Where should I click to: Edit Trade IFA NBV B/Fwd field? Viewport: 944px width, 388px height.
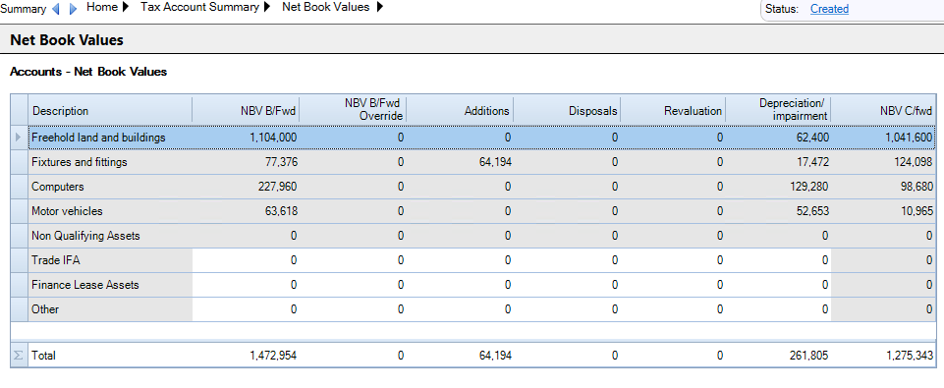(x=246, y=260)
